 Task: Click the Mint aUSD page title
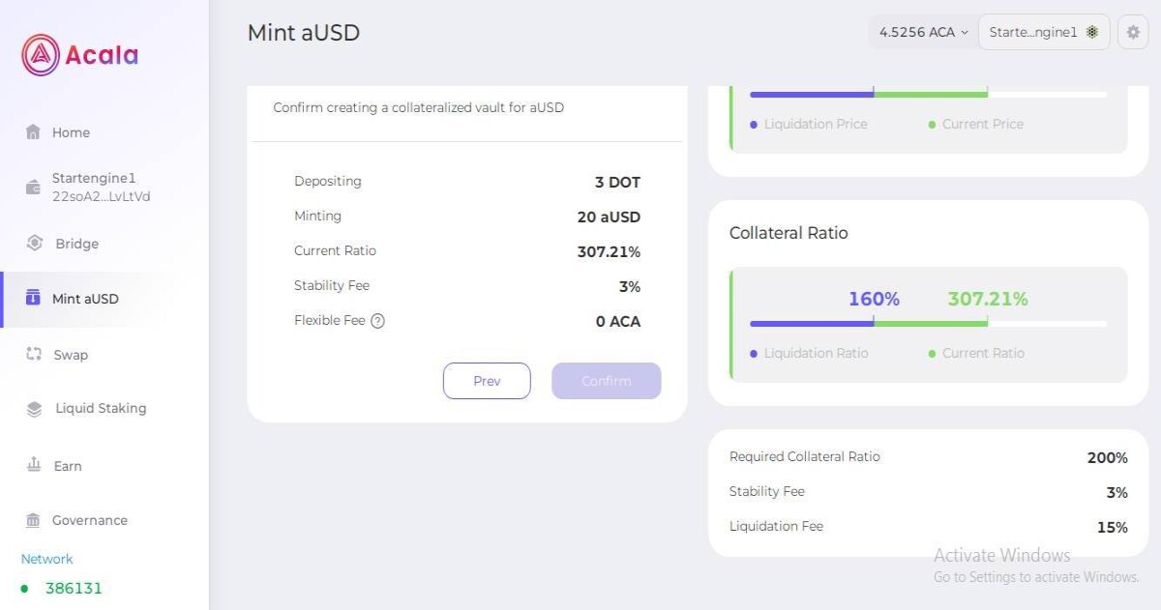pos(304,32)
